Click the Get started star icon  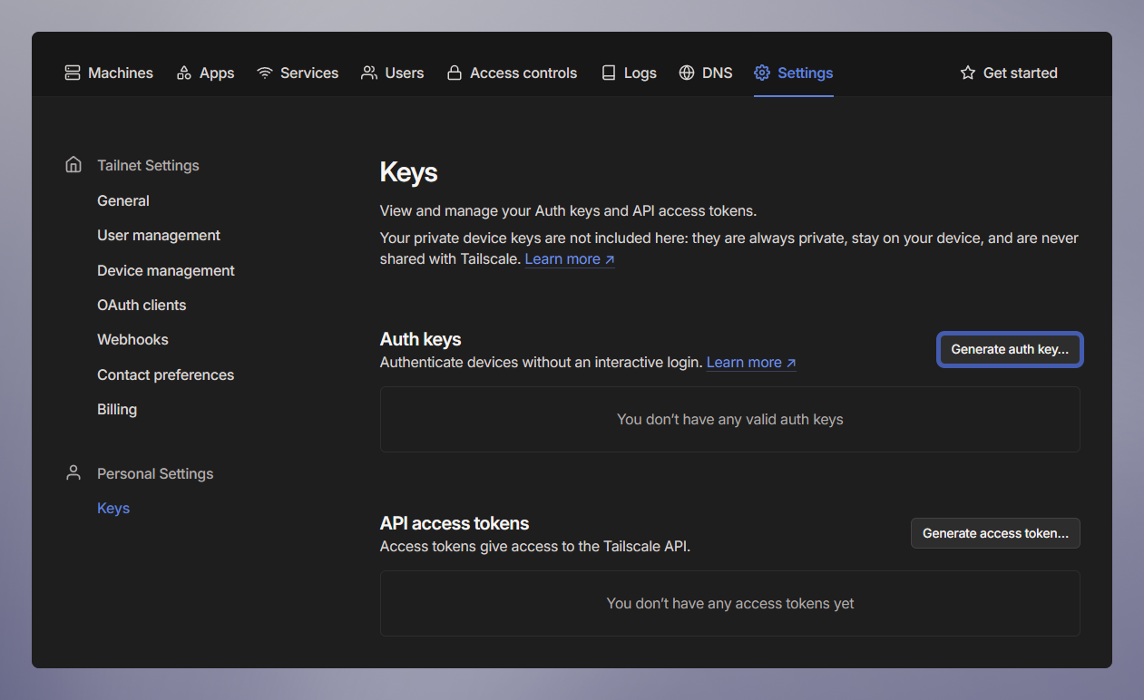pos(968,73)
